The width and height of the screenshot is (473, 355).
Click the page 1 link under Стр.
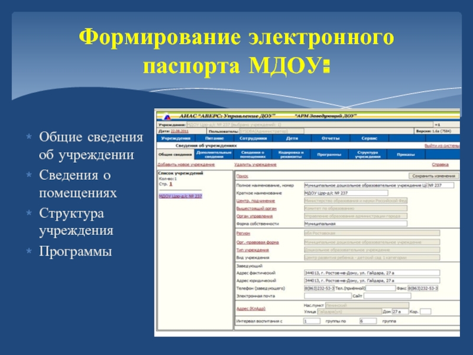tap(171, 184)
